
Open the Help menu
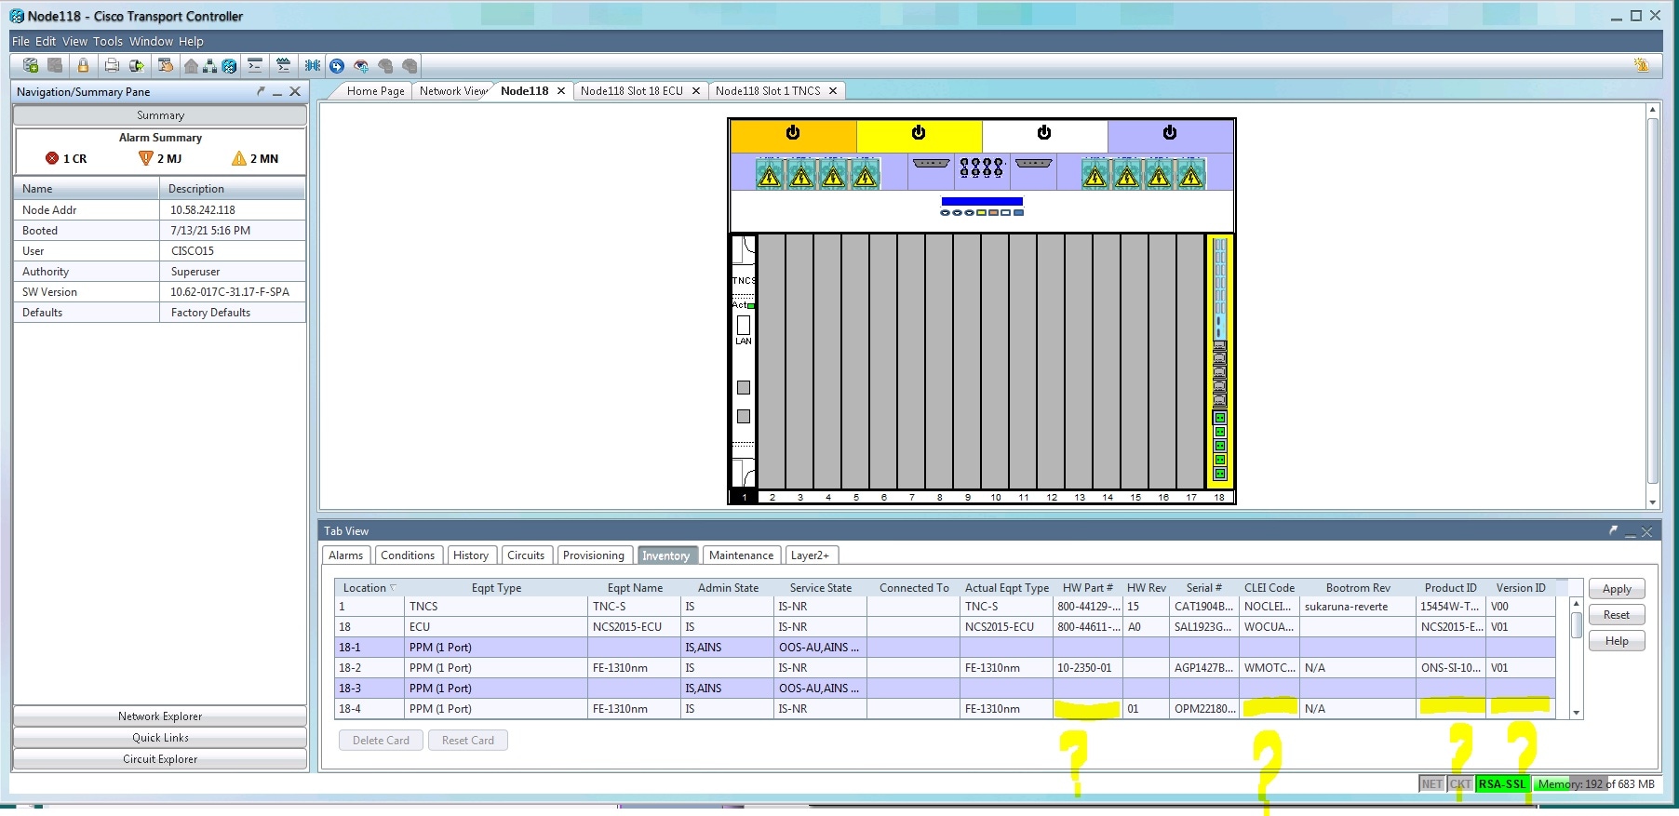(x=191, y=41)
